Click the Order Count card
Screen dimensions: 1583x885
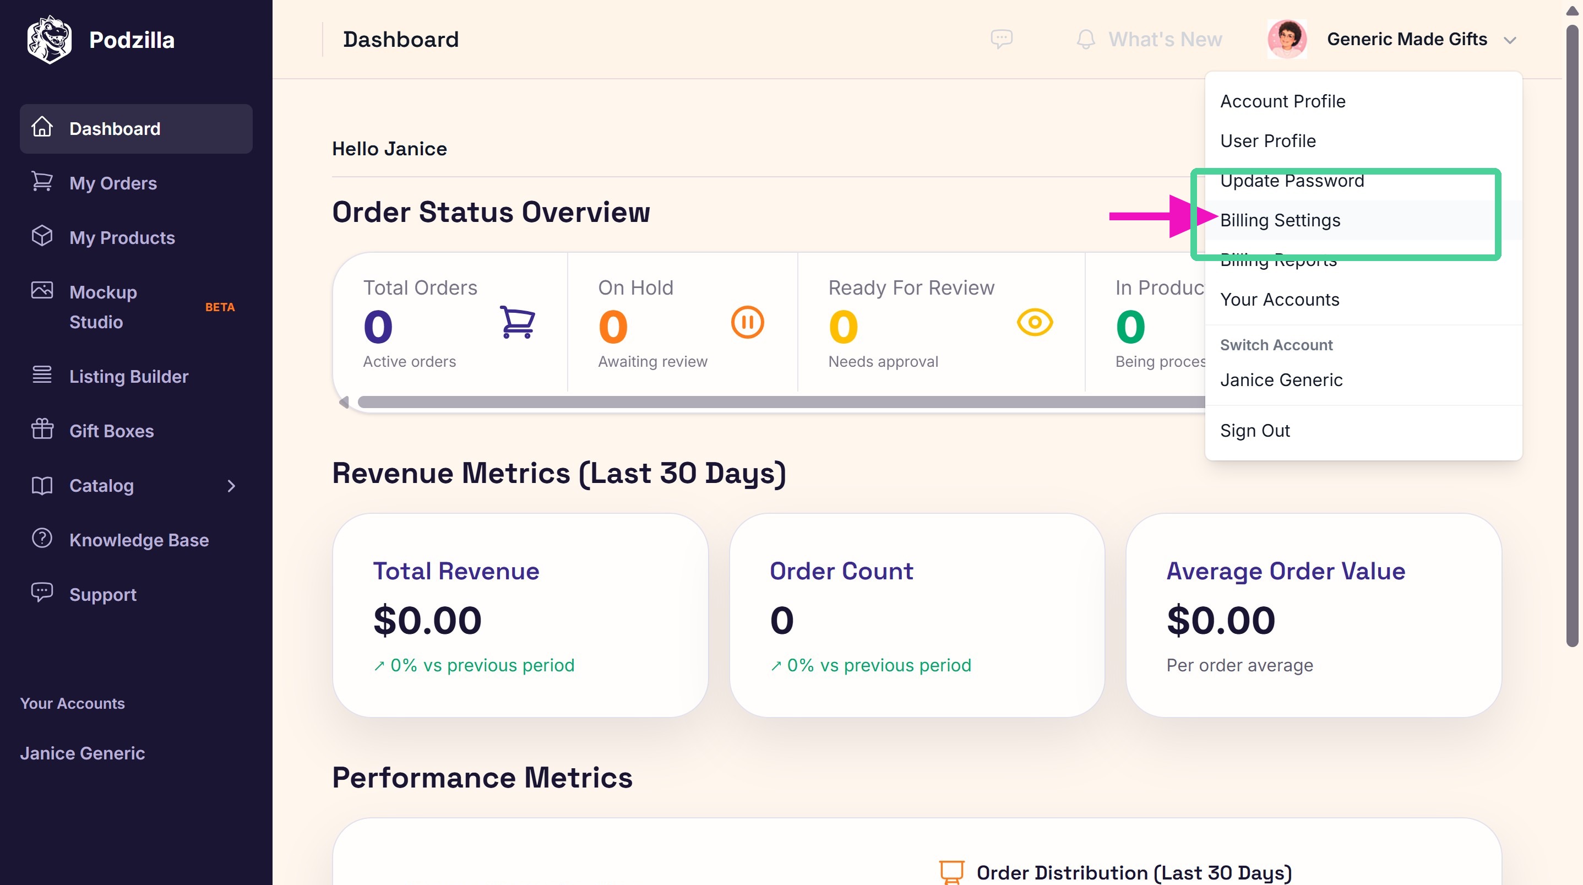pyautogui.click(x=917, y=615)
